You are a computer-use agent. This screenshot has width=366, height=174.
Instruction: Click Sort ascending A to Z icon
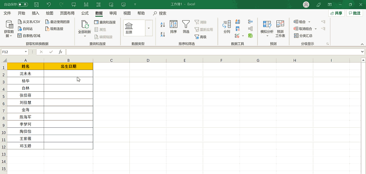pyautogui.click(x=163, y=25)
